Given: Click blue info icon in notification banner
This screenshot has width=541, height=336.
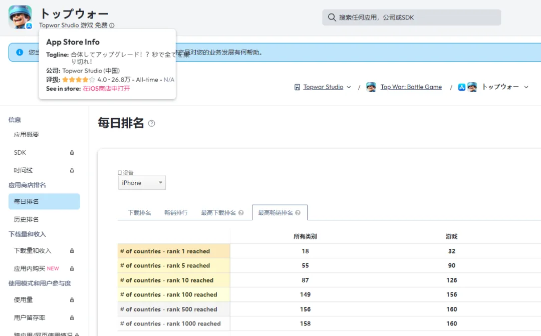Looking at the screenshot, I should (20, 52).
